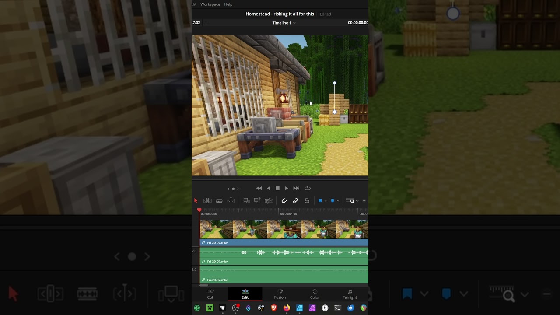Open the marker color dropdown arrow
Screen dimensions: 560x315
[338, 201]
